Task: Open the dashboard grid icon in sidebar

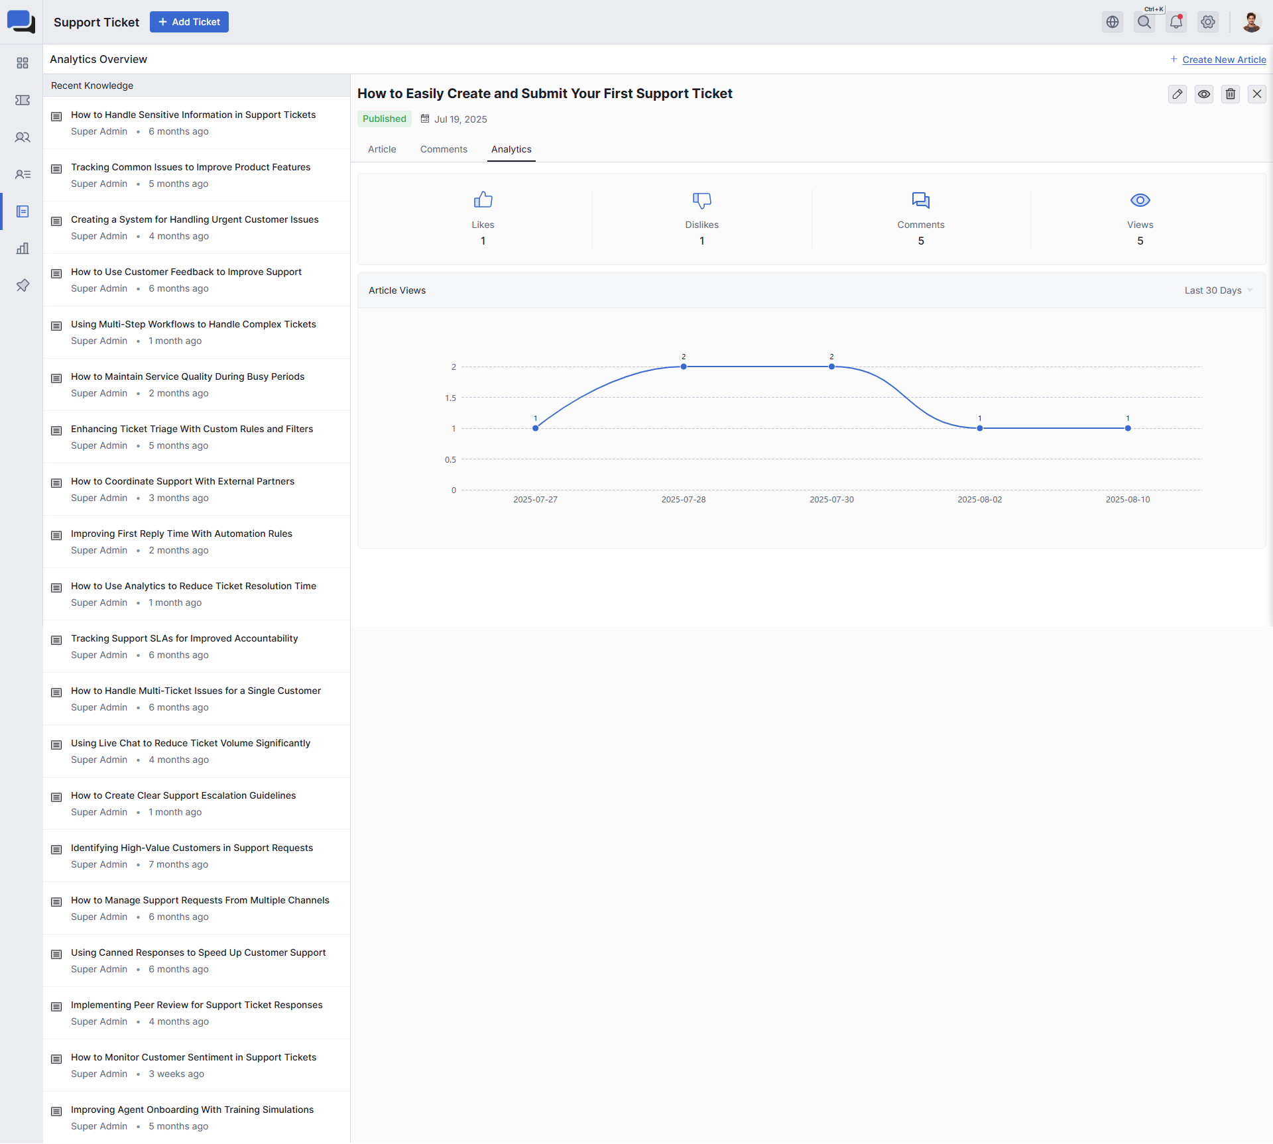Action: 23,63
